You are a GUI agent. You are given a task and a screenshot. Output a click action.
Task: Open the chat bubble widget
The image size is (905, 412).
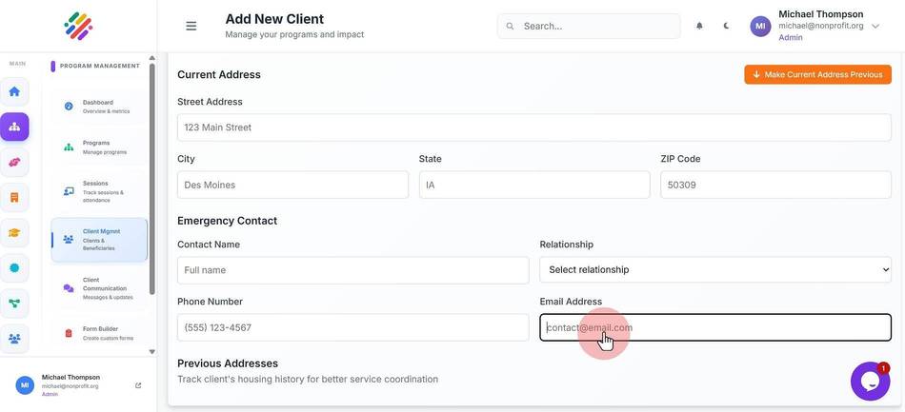(870, 381)
